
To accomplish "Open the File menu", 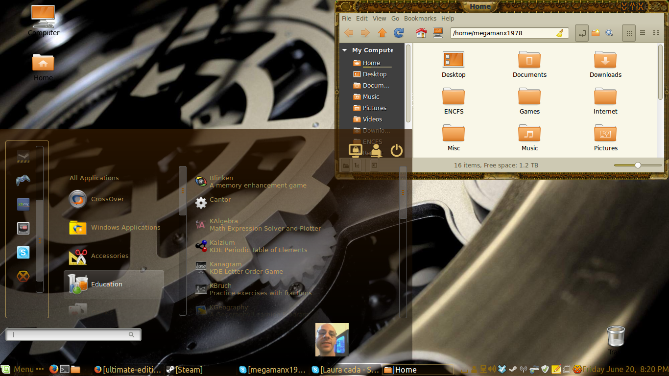I will 347,19.
